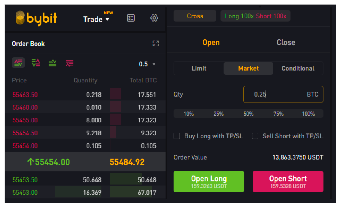Enable Buy Long with TP/SL checkbox
This screenshot has width=340, height=206.
point(177,136)
